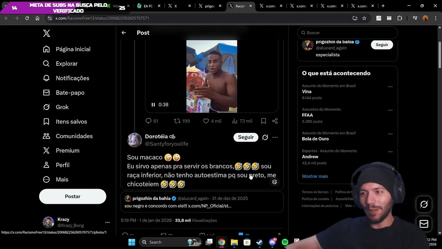The image size is (442, 249).
Task: Switch to the prigoz browser tab
Action: (210, 6)
